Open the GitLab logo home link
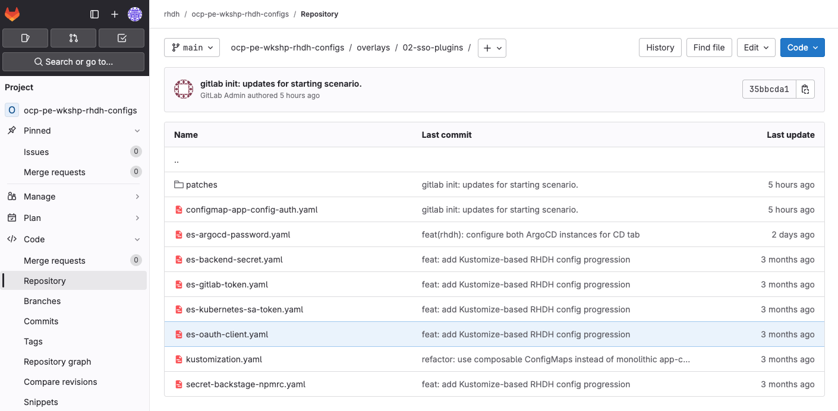The width and height of the screenshot is (838, 411). [x=12, y=14]
